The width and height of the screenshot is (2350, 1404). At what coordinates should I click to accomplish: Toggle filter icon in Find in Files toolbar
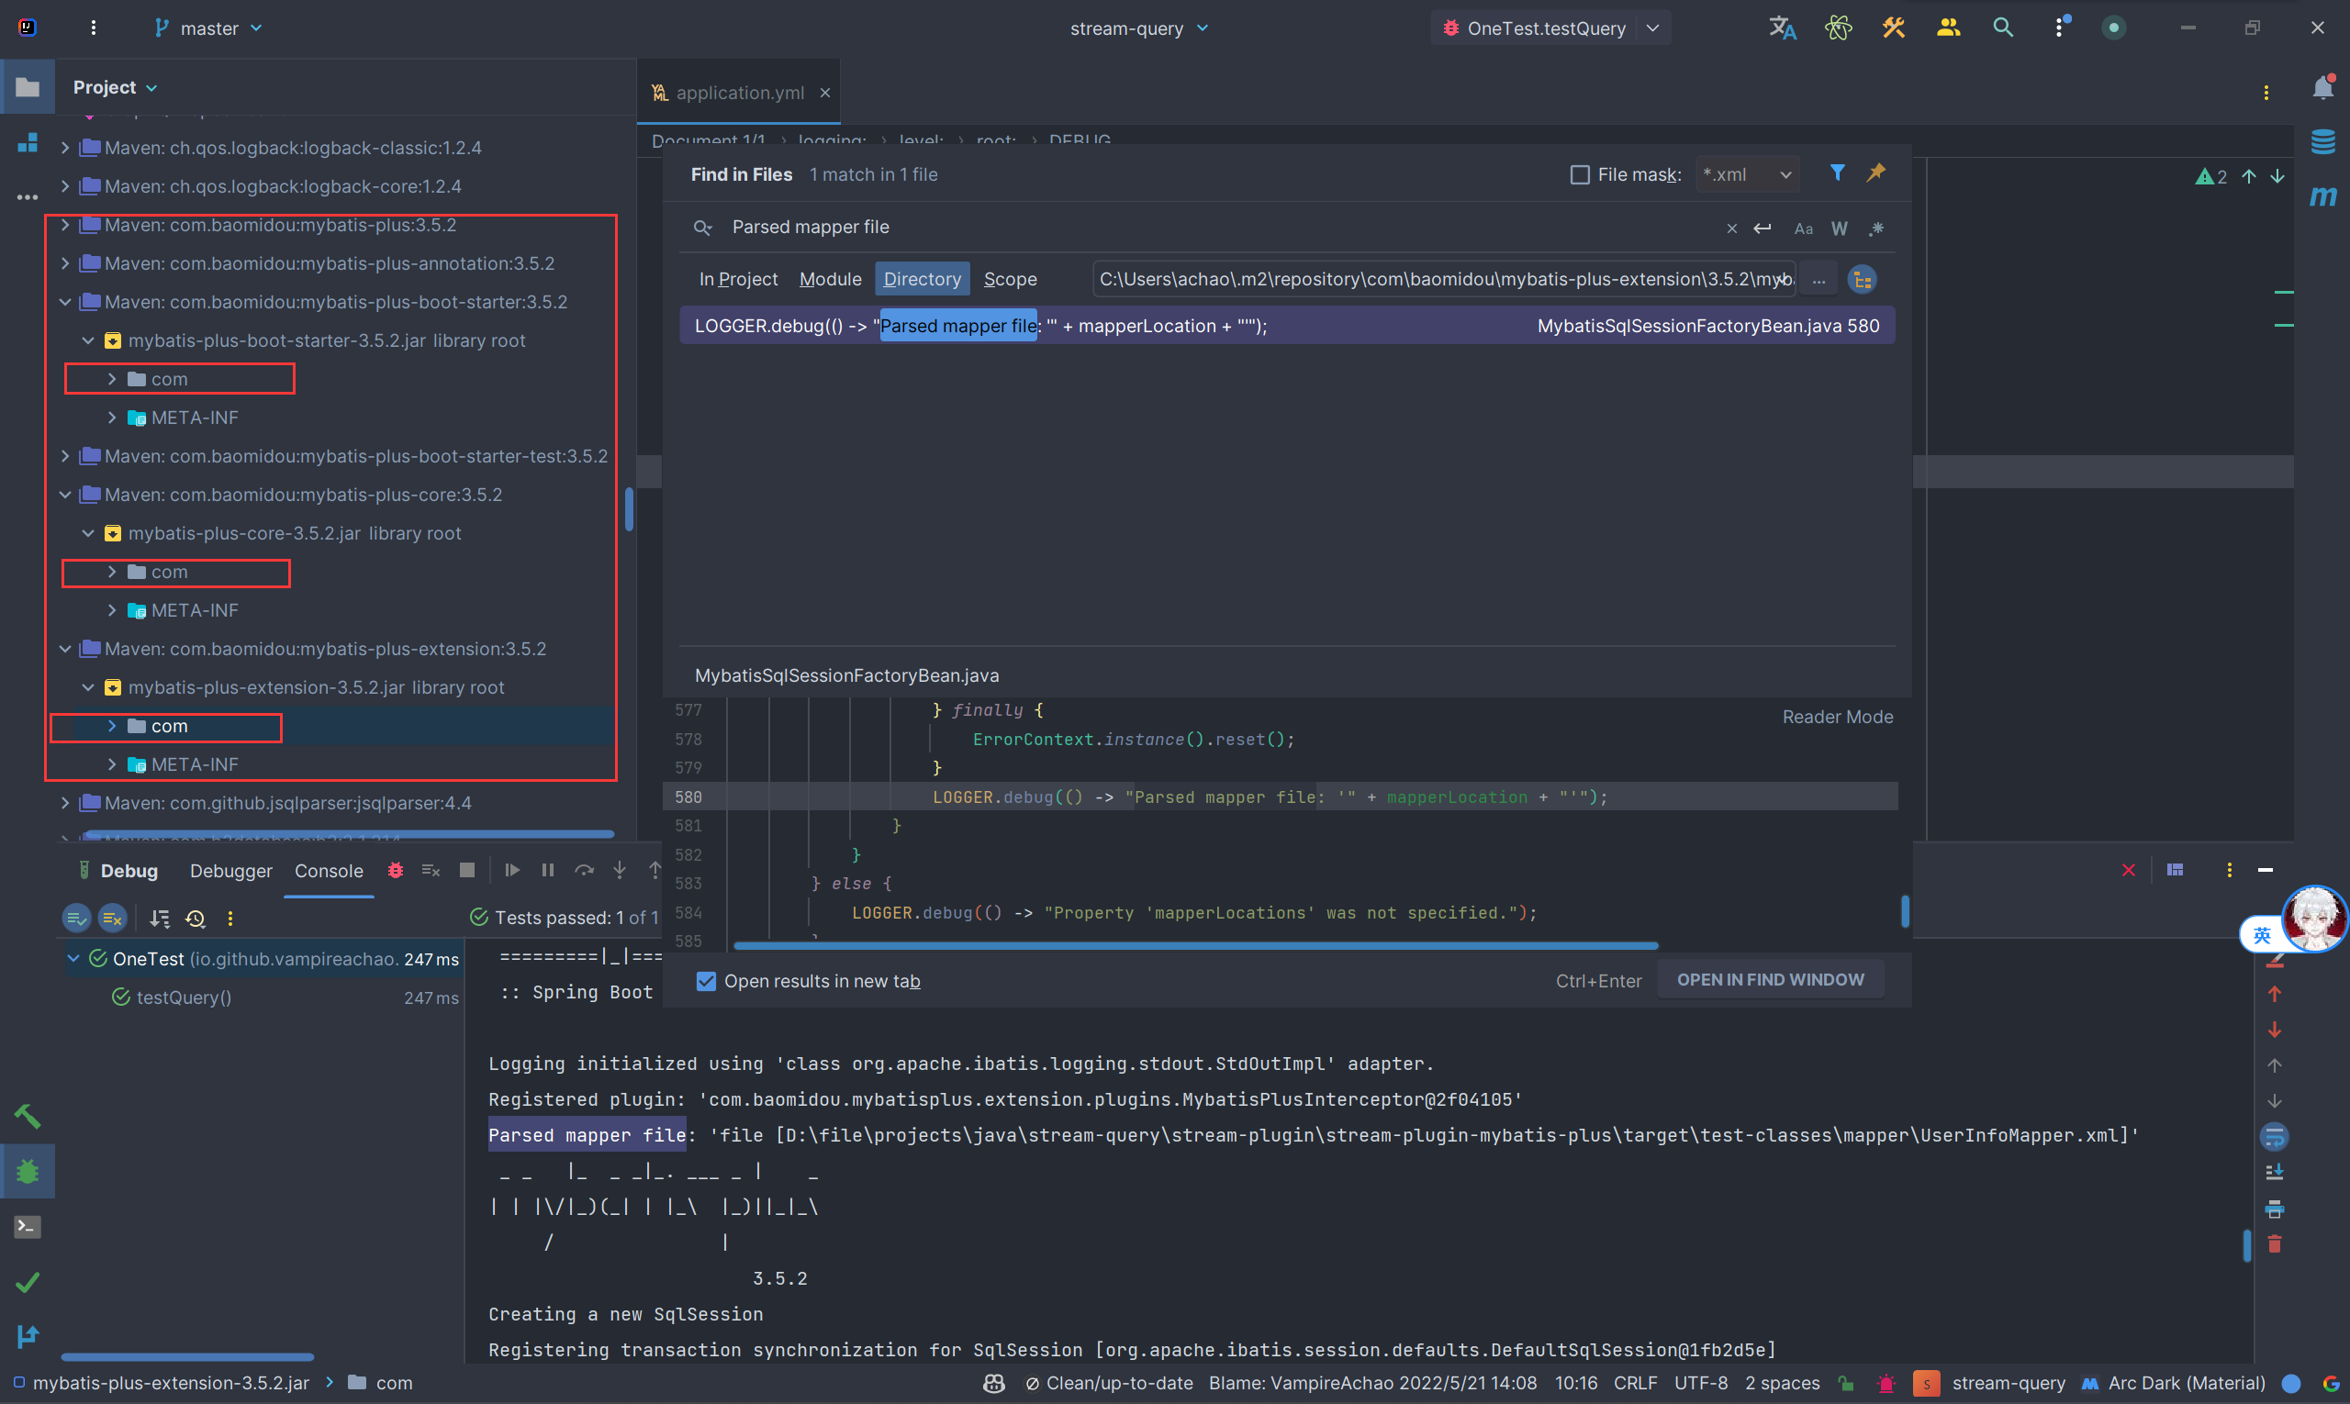click(1835, 173)
